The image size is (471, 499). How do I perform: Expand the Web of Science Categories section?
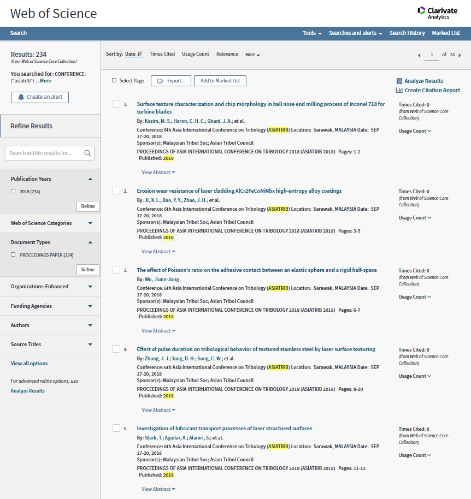pyautogui.click(x=90, y=223)
